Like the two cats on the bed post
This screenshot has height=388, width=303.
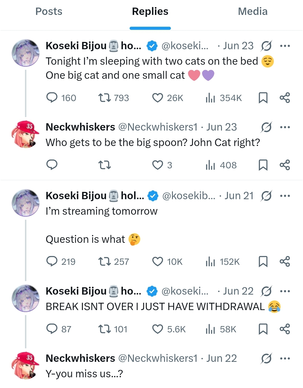pos(158,98)
